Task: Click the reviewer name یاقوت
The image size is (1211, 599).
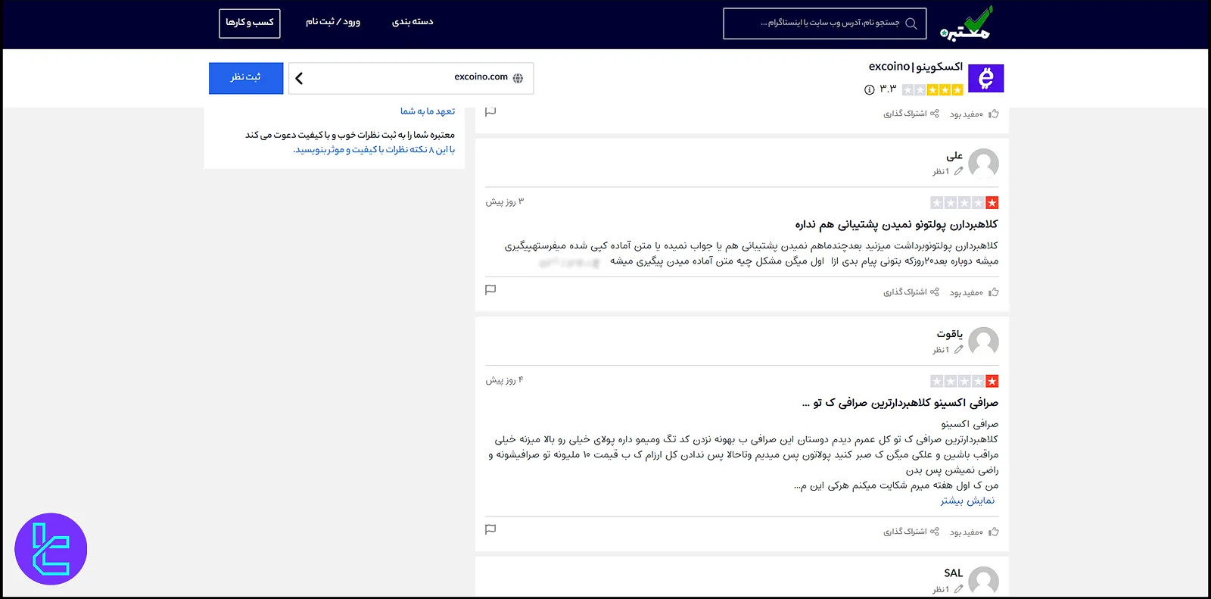Action: pos(950,334)
